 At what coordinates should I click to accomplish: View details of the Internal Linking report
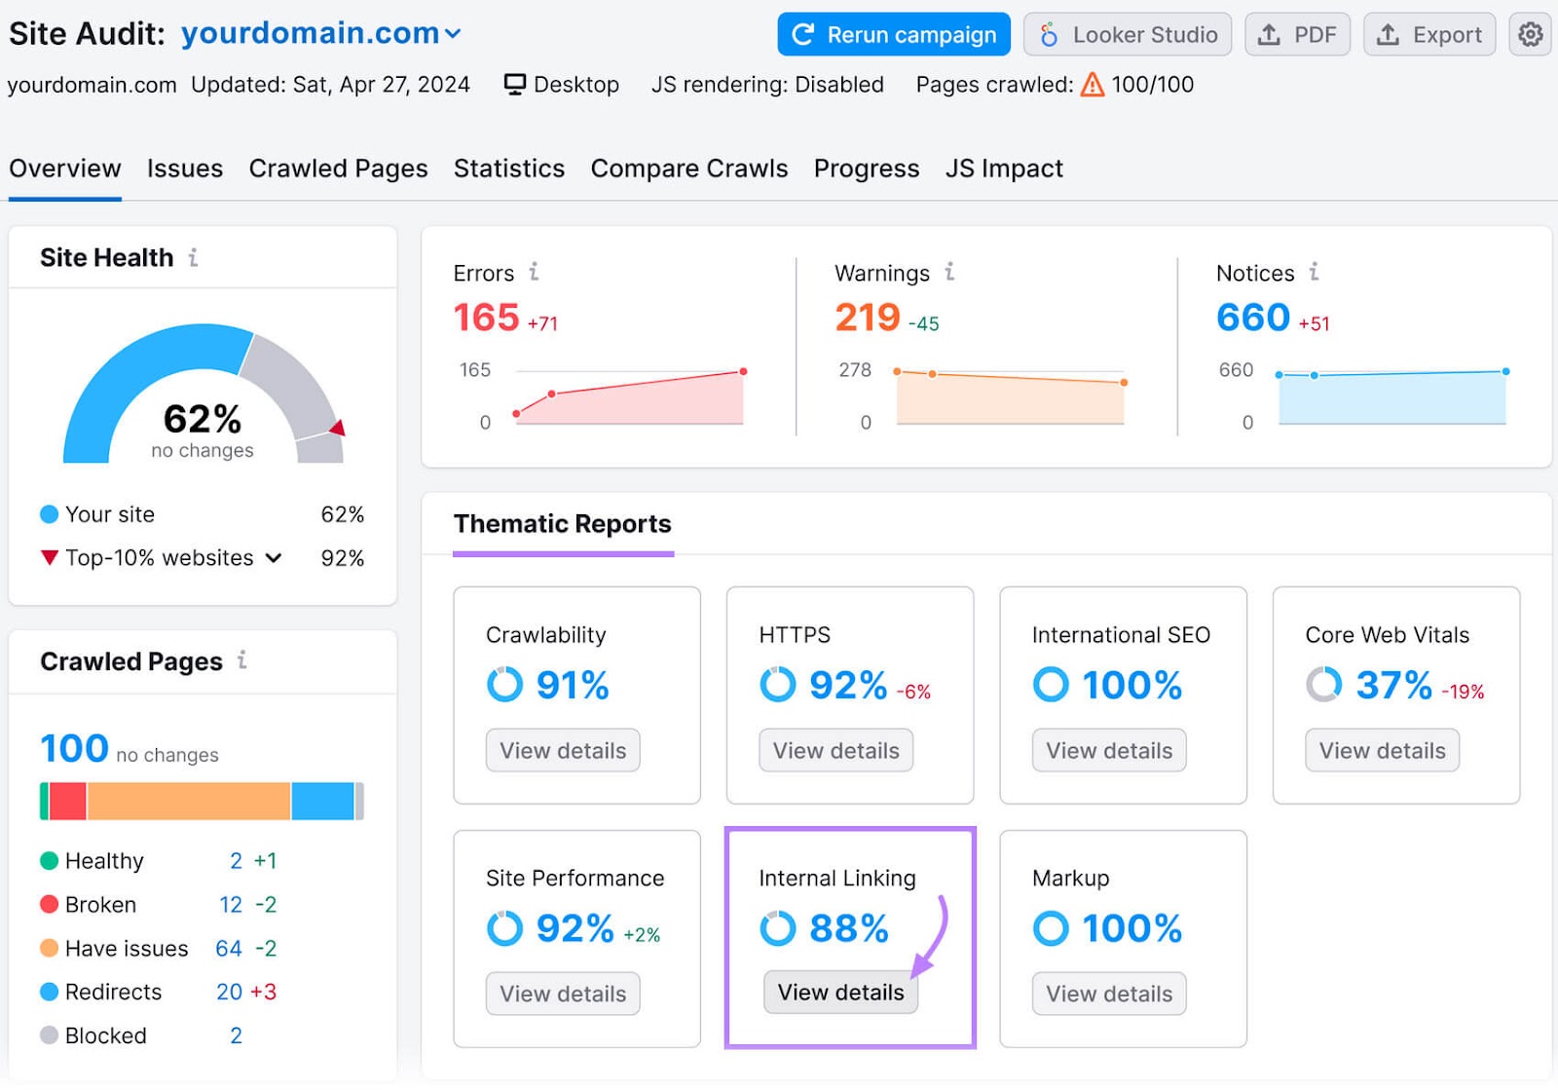[x=839, y=992]
